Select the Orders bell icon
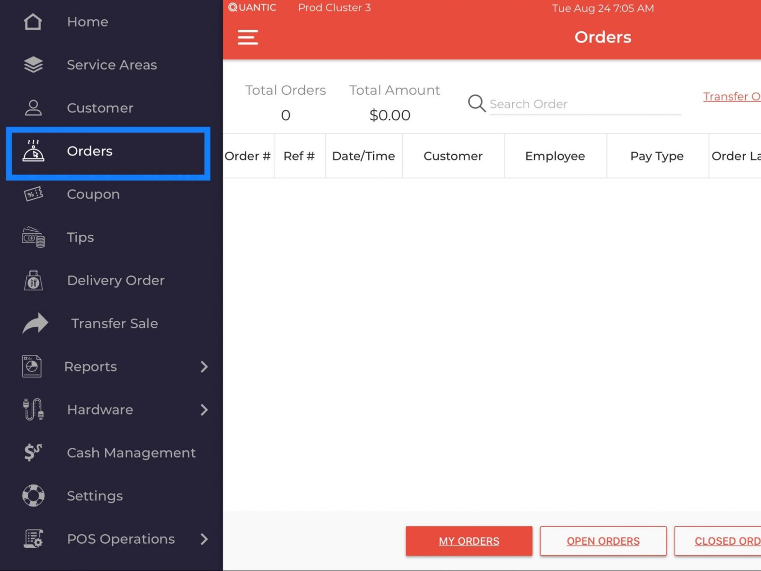 (33, 151)
